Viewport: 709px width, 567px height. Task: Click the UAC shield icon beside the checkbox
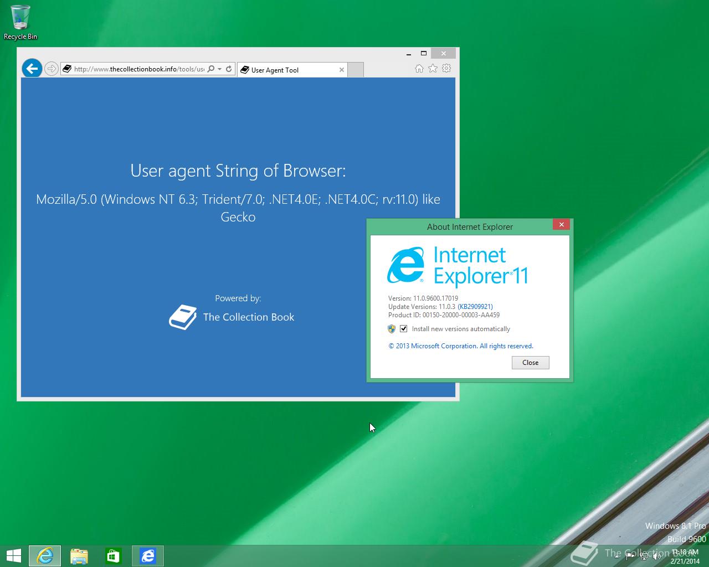[392, 329]
